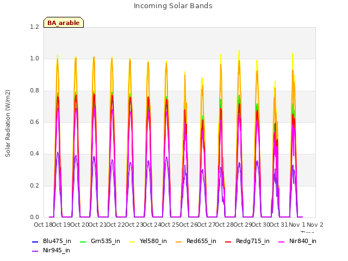Click the 0.6 y-axis tick label

click(34, 122)
